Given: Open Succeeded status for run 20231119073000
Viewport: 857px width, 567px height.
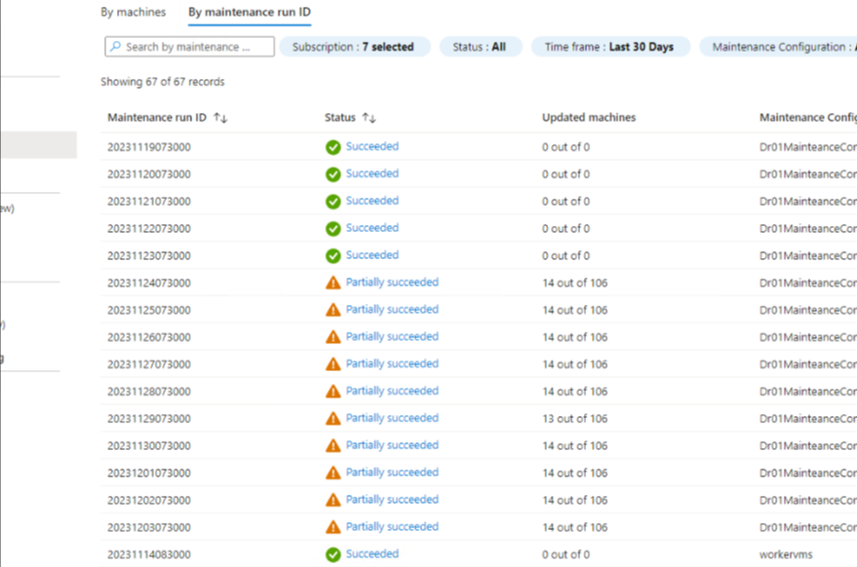Looking at the screenshot, I should tap(372, 146).
